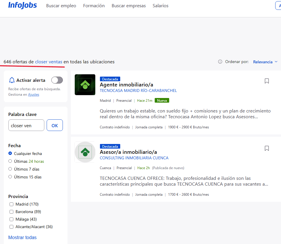Select the Últimas 24 horas radio option

[10, 161]
